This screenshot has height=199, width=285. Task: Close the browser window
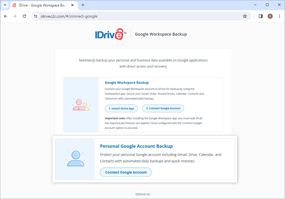tap(279, 5)
